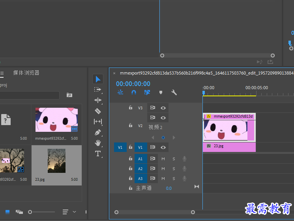Toggle master track lock
This screenshot has height=221, width=294.
coord(131,188)
